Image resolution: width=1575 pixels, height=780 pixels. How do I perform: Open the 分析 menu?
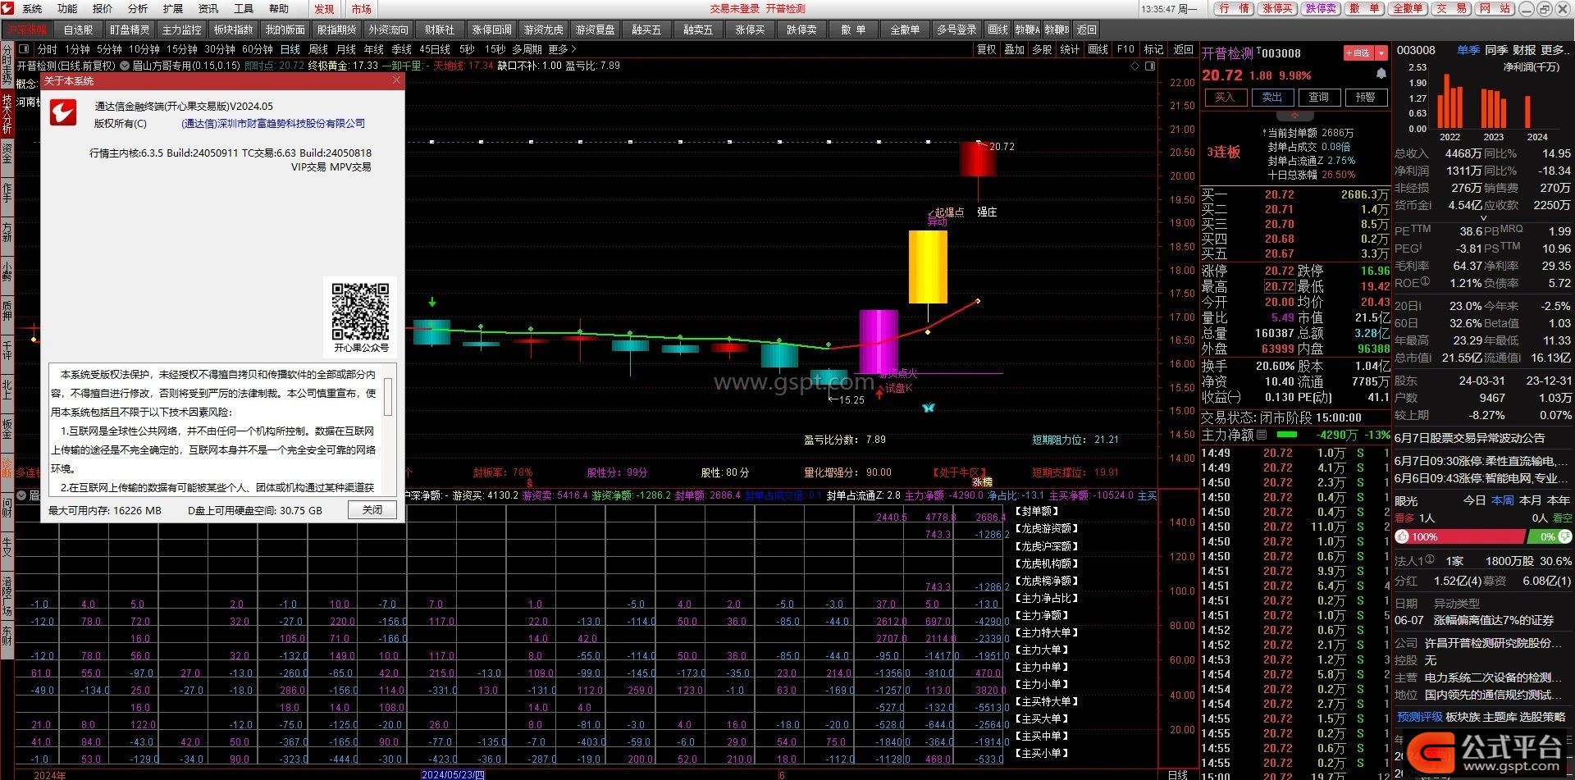point(138,9)
